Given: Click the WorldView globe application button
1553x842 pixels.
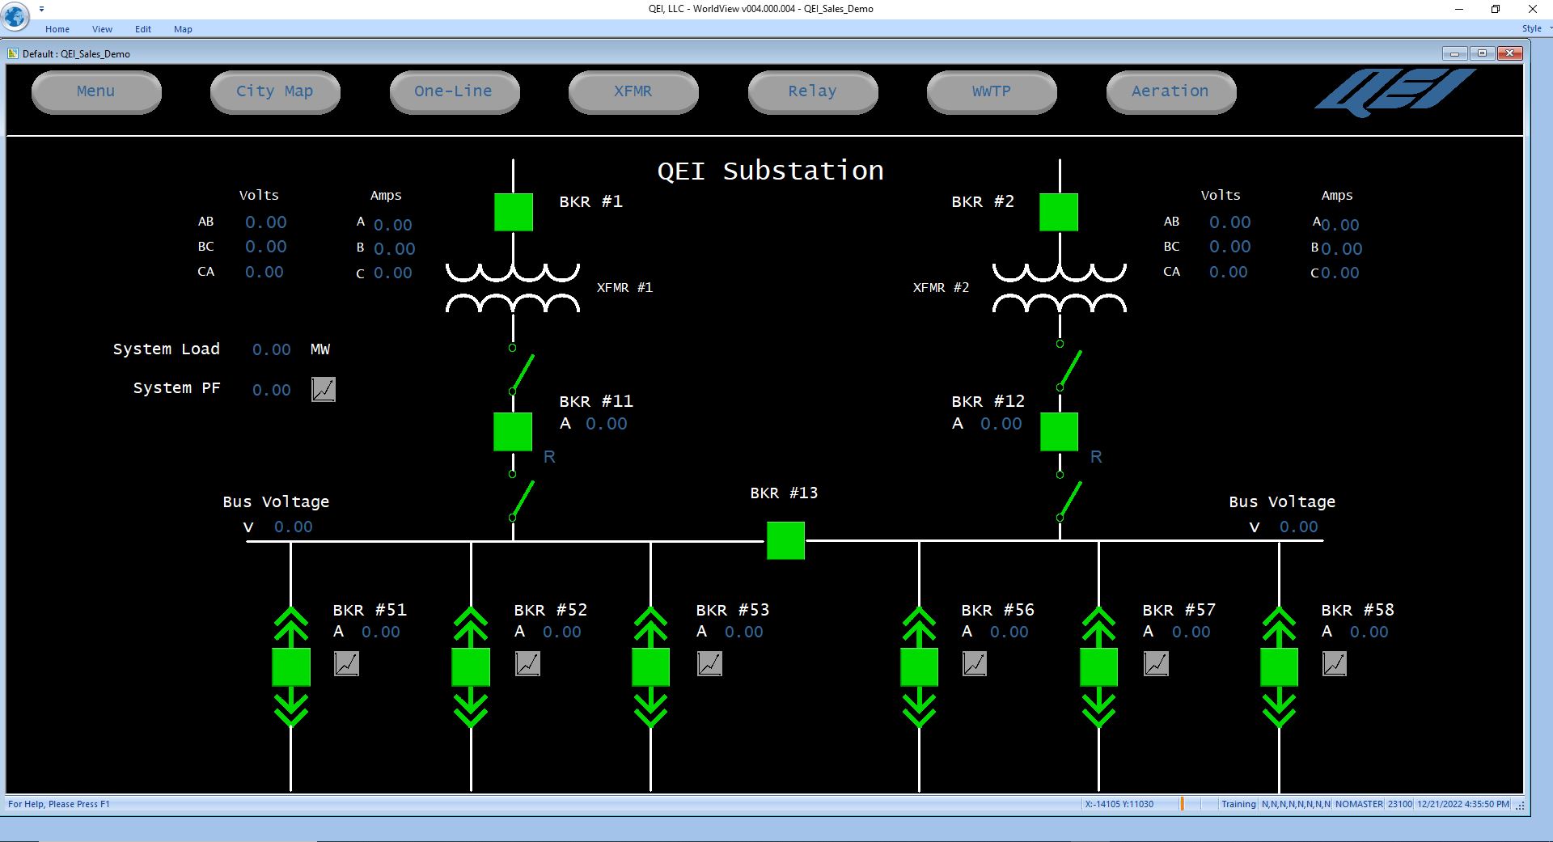Looking at the screenshot, I should click(15, 15).
